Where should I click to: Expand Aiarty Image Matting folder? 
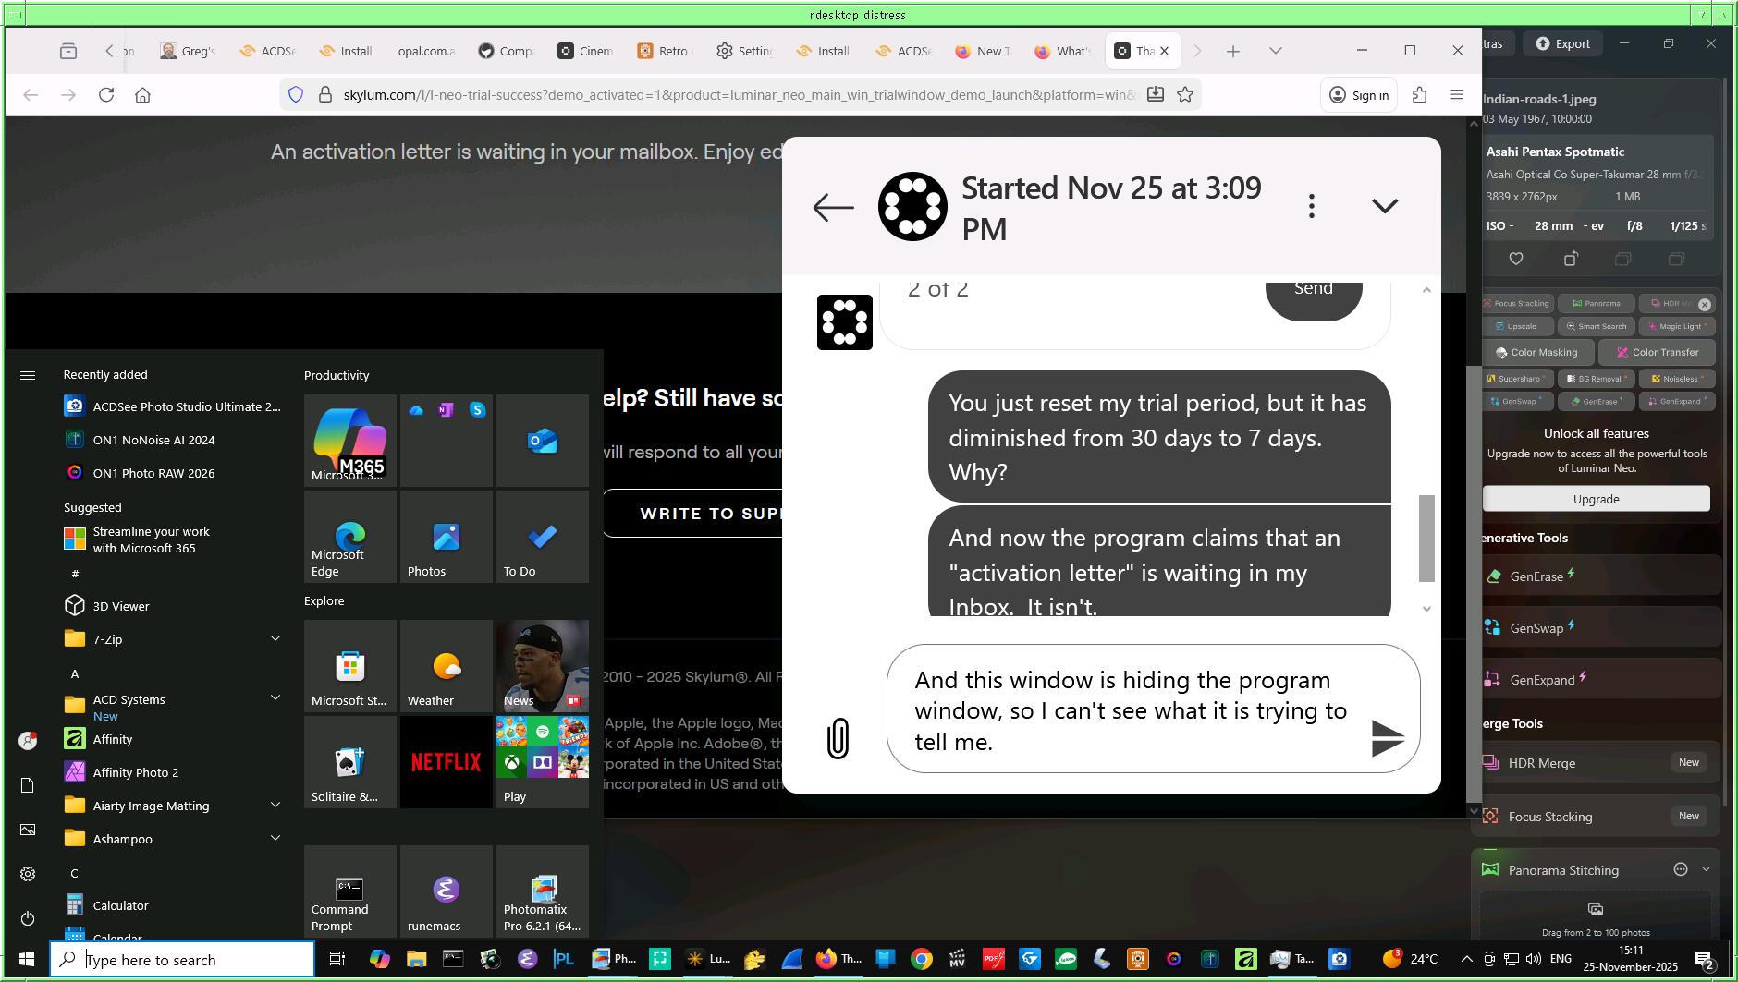click(275, 805)
